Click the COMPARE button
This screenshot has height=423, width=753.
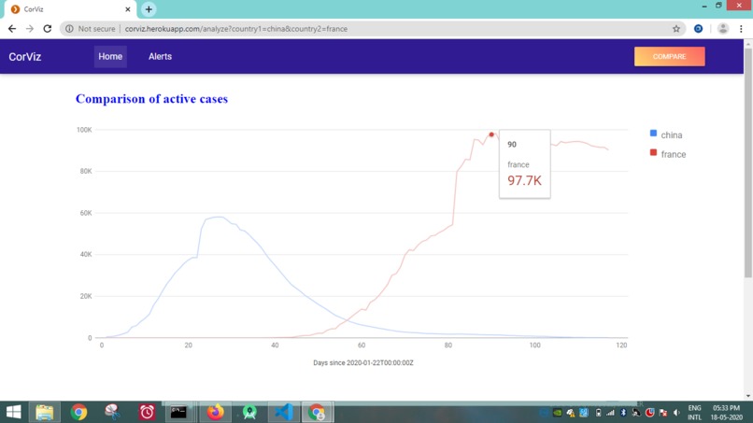tap(670, 57)
